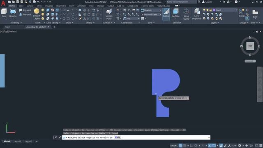Open the Autodesk App Store cart icon

click(224, 2)
